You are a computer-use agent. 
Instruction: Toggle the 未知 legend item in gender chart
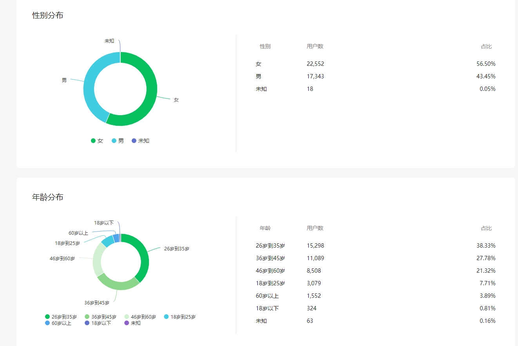coord(140,141)
